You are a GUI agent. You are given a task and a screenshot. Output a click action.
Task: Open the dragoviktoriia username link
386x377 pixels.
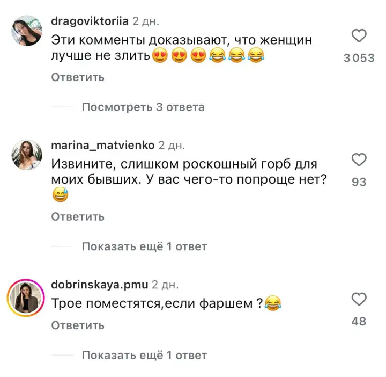(90, 21)
